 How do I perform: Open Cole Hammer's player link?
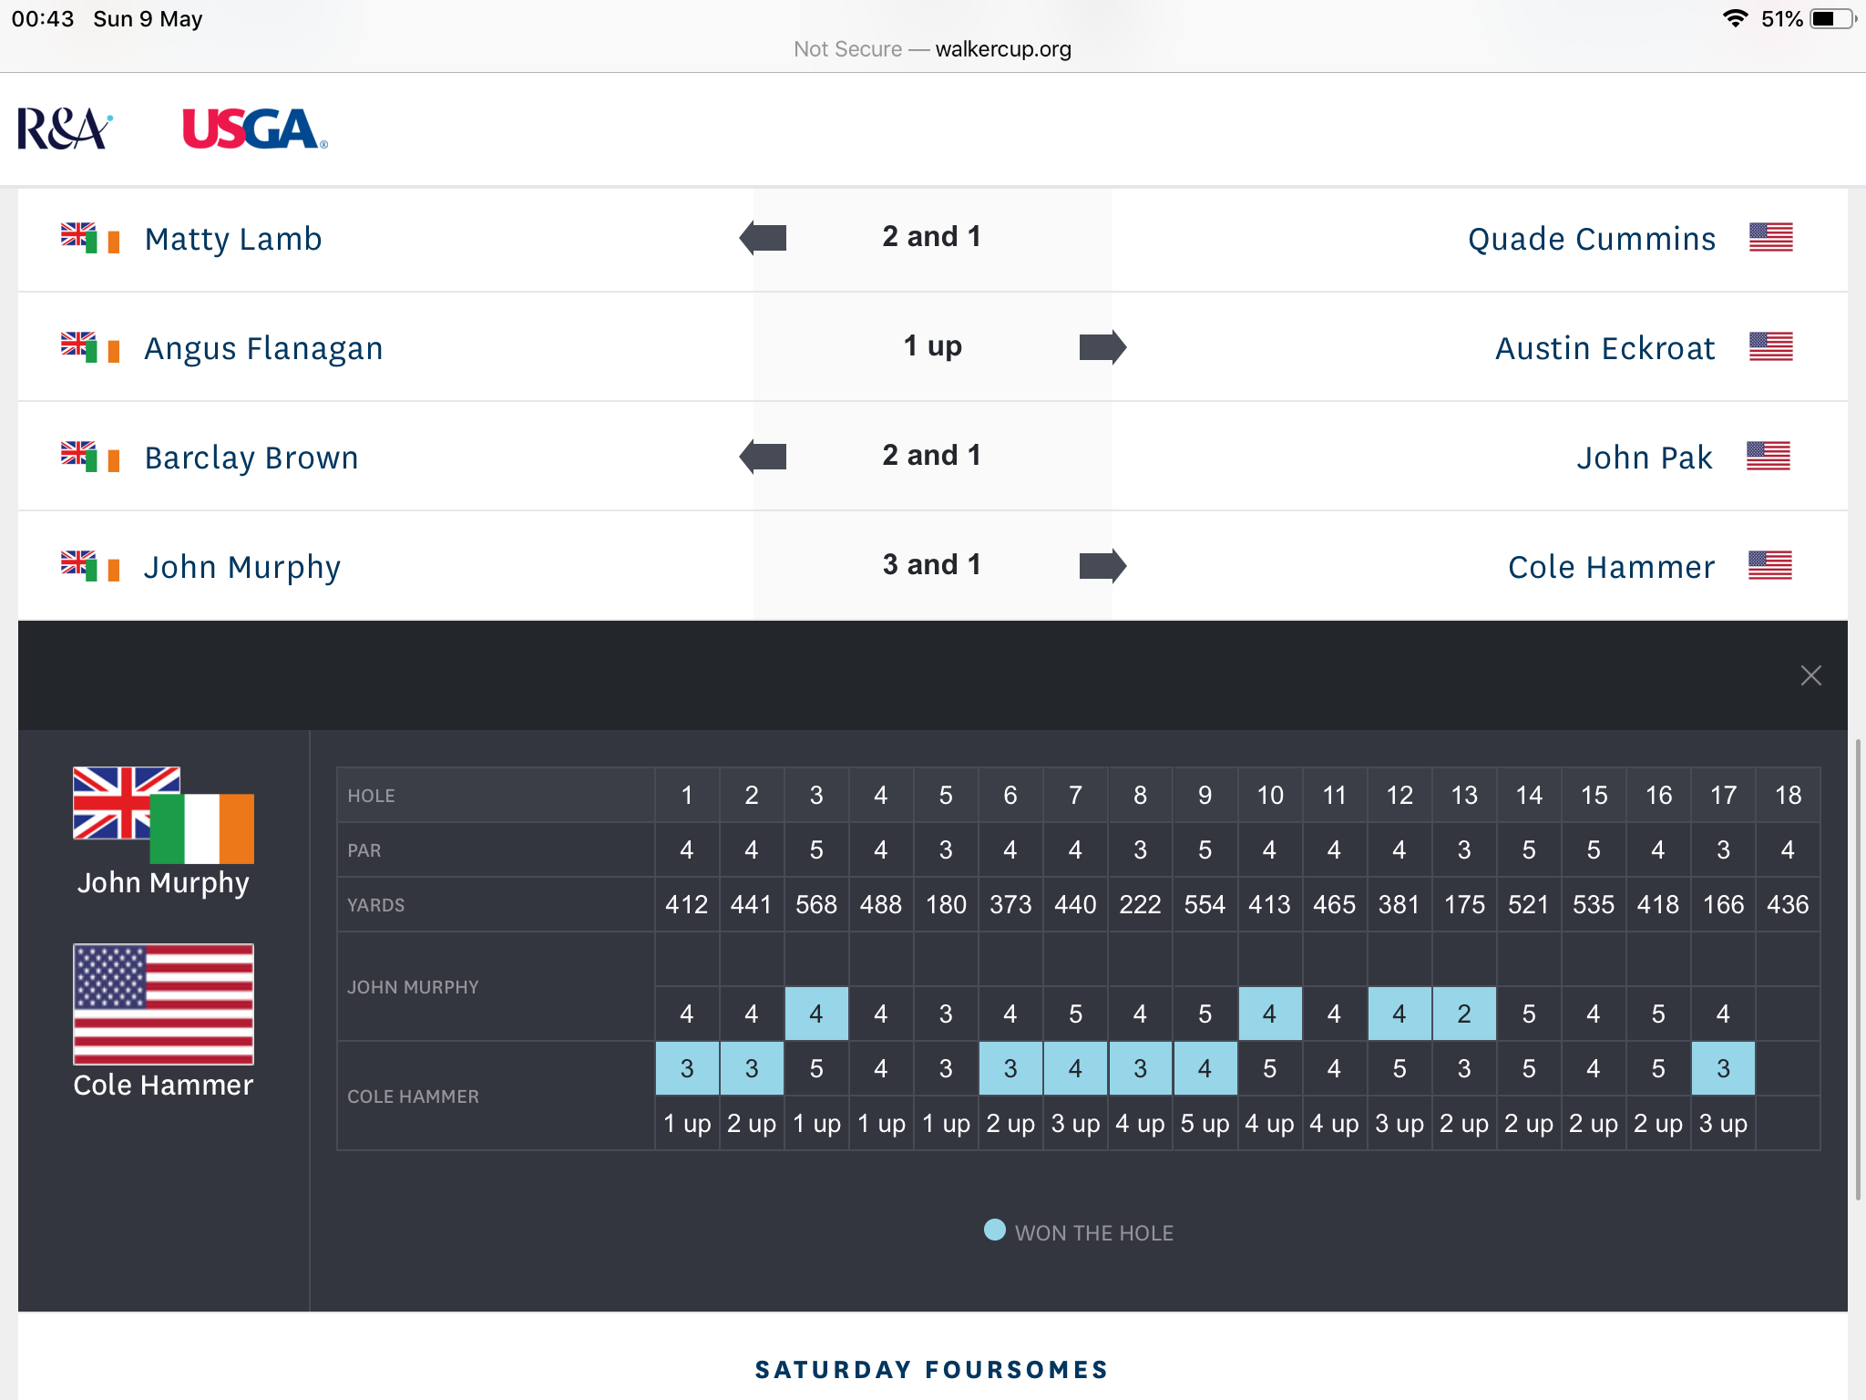click(x=1610, y=567)
